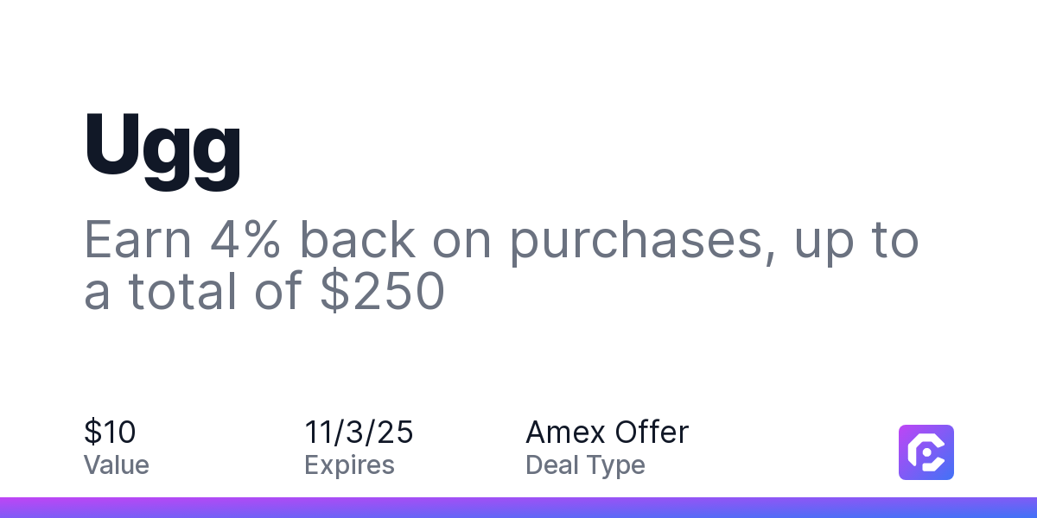Viewport: 1037px width, 518px height.
Task: Select the Ugg merchant title
Action: (162, 148)
